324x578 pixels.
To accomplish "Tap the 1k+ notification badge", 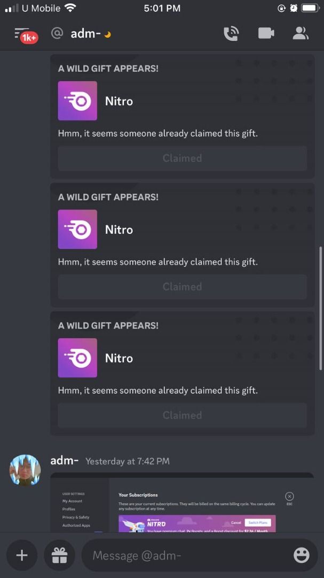I will tap(29, 37).
